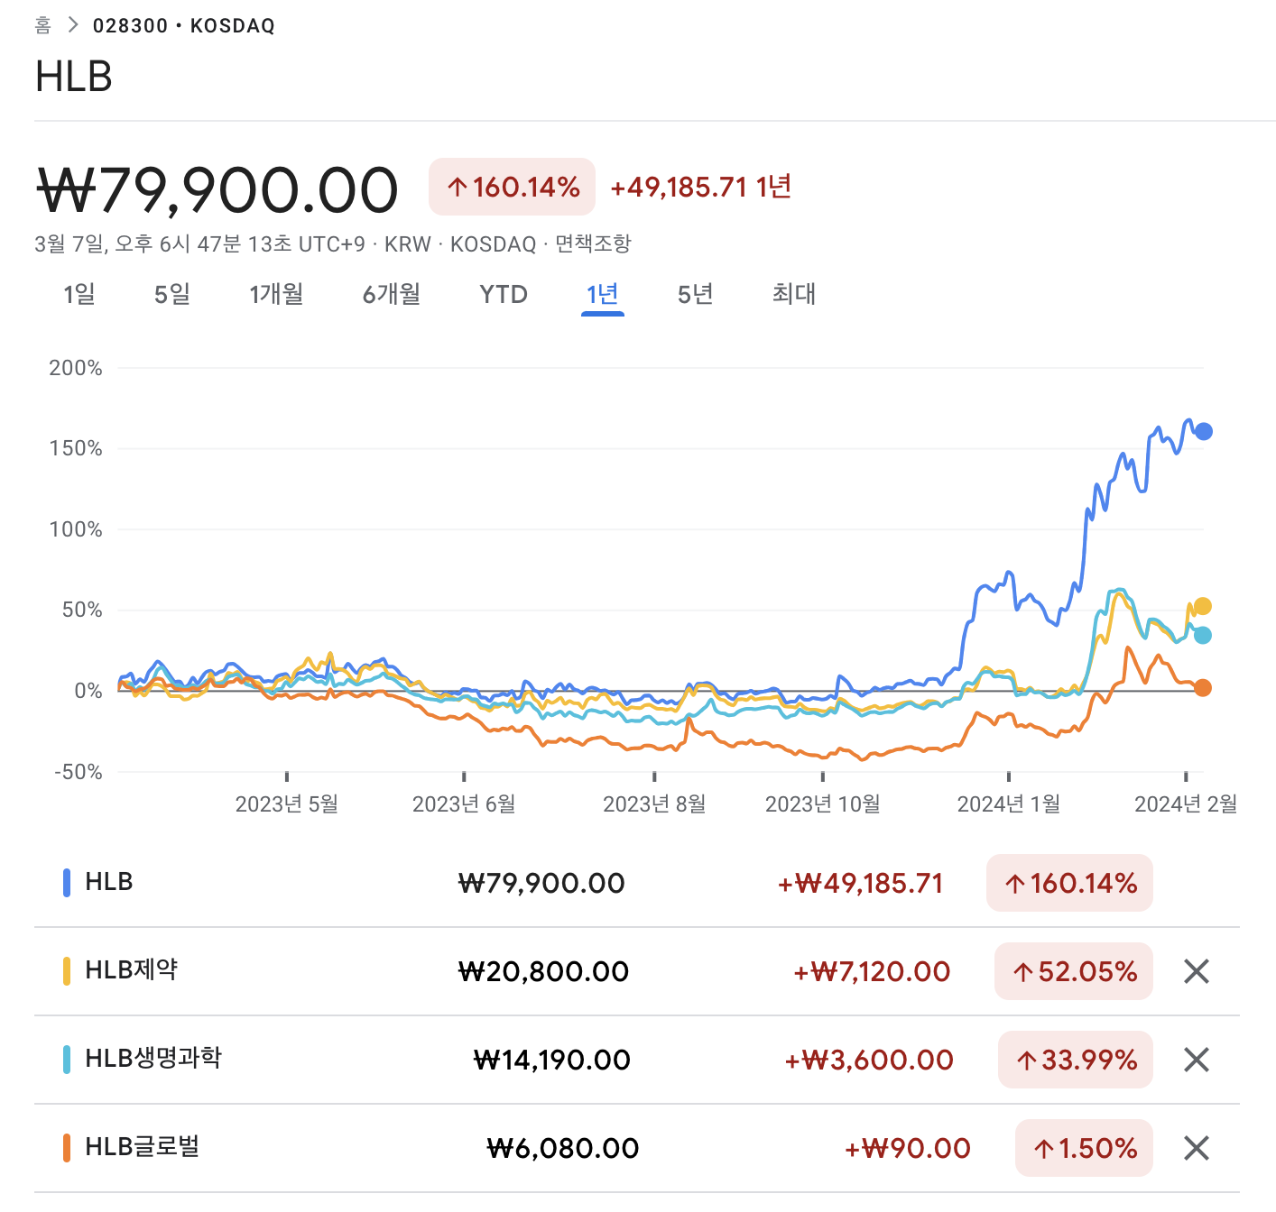Click the HLB blue endpoint dot on chart
Screen dimensions: 1276x1212
point(1203,432)
